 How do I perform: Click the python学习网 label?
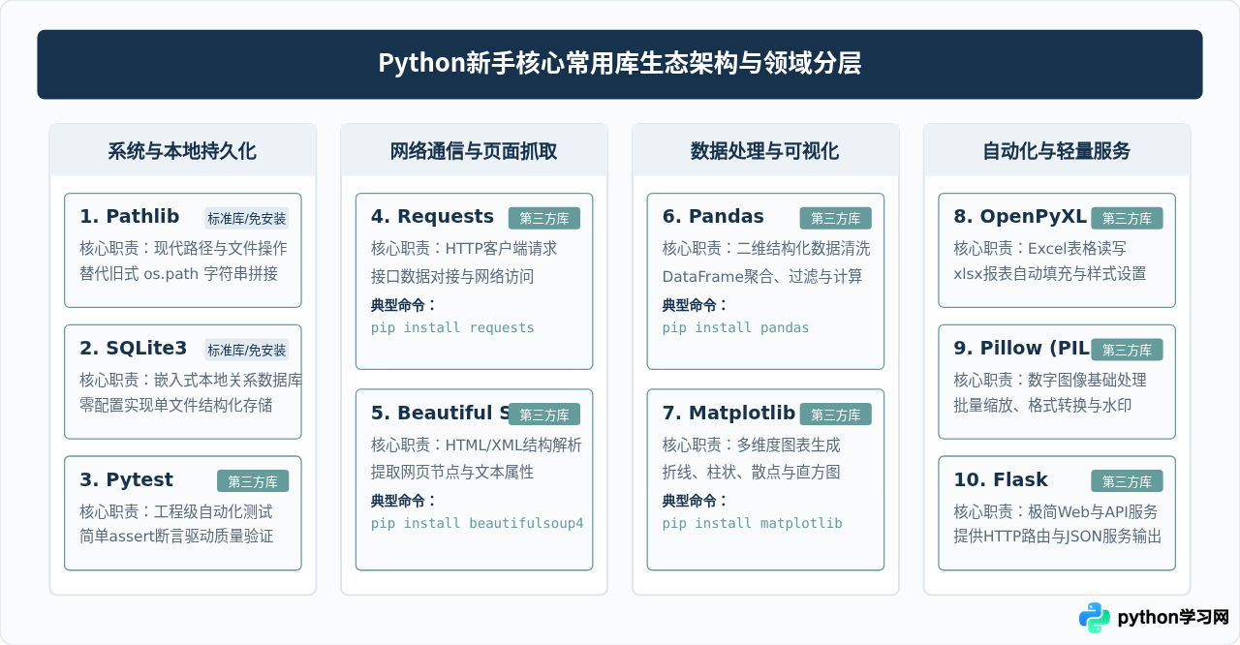click(x=1173, y=618)
